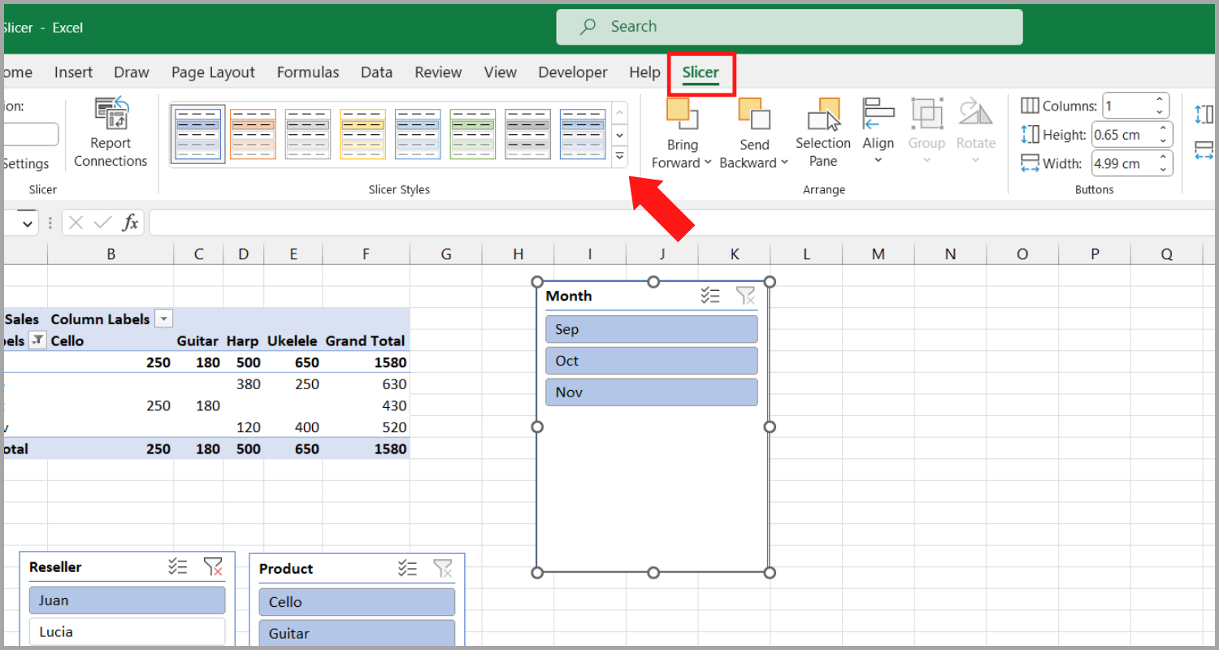Switch to the Formulas tab
1219x650 pixels.
[307, 72]
